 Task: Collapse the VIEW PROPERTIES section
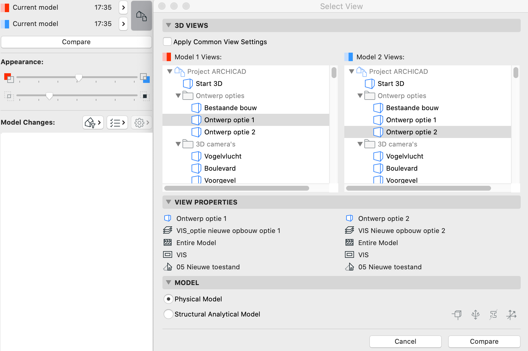tap(169, 202)
